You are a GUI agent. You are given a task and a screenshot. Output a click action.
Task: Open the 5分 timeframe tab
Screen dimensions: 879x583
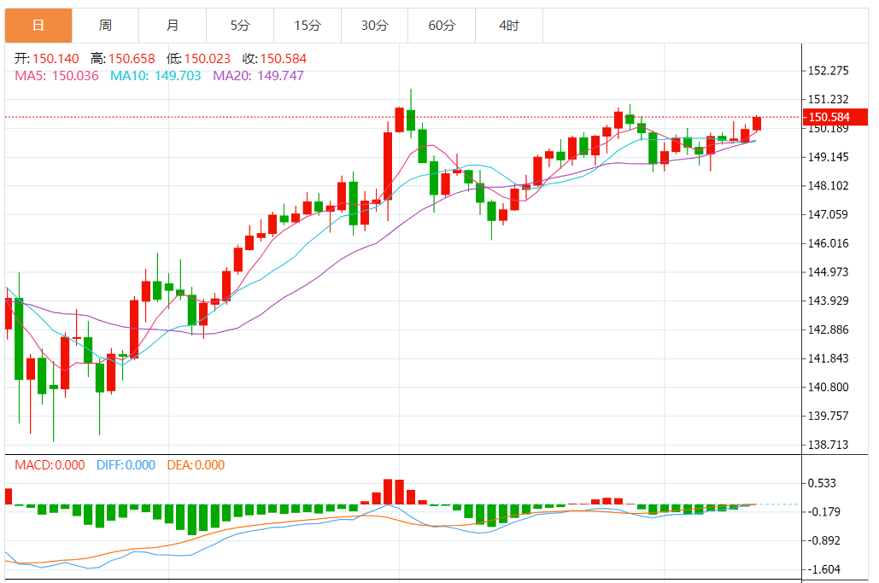coord(240,26)
